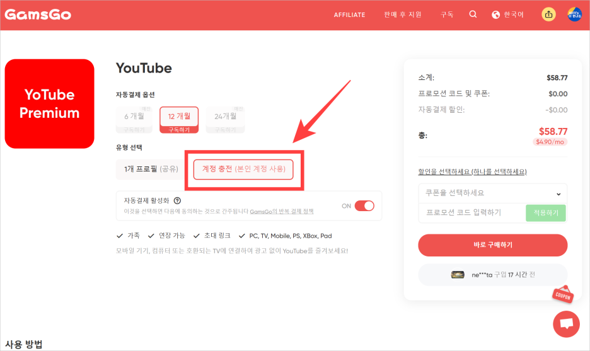Click the YouTube Premium product tile
Viewport: 590px width, 351px height.
coord(49,104)
